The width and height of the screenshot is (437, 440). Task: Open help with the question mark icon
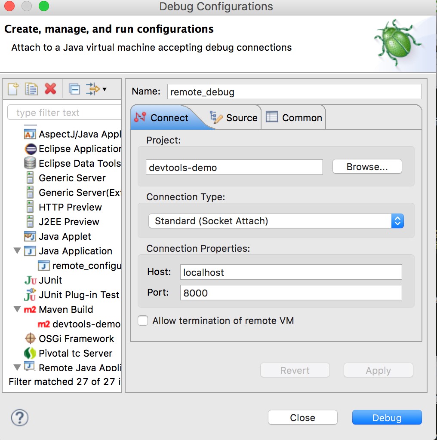pos(20,418)
